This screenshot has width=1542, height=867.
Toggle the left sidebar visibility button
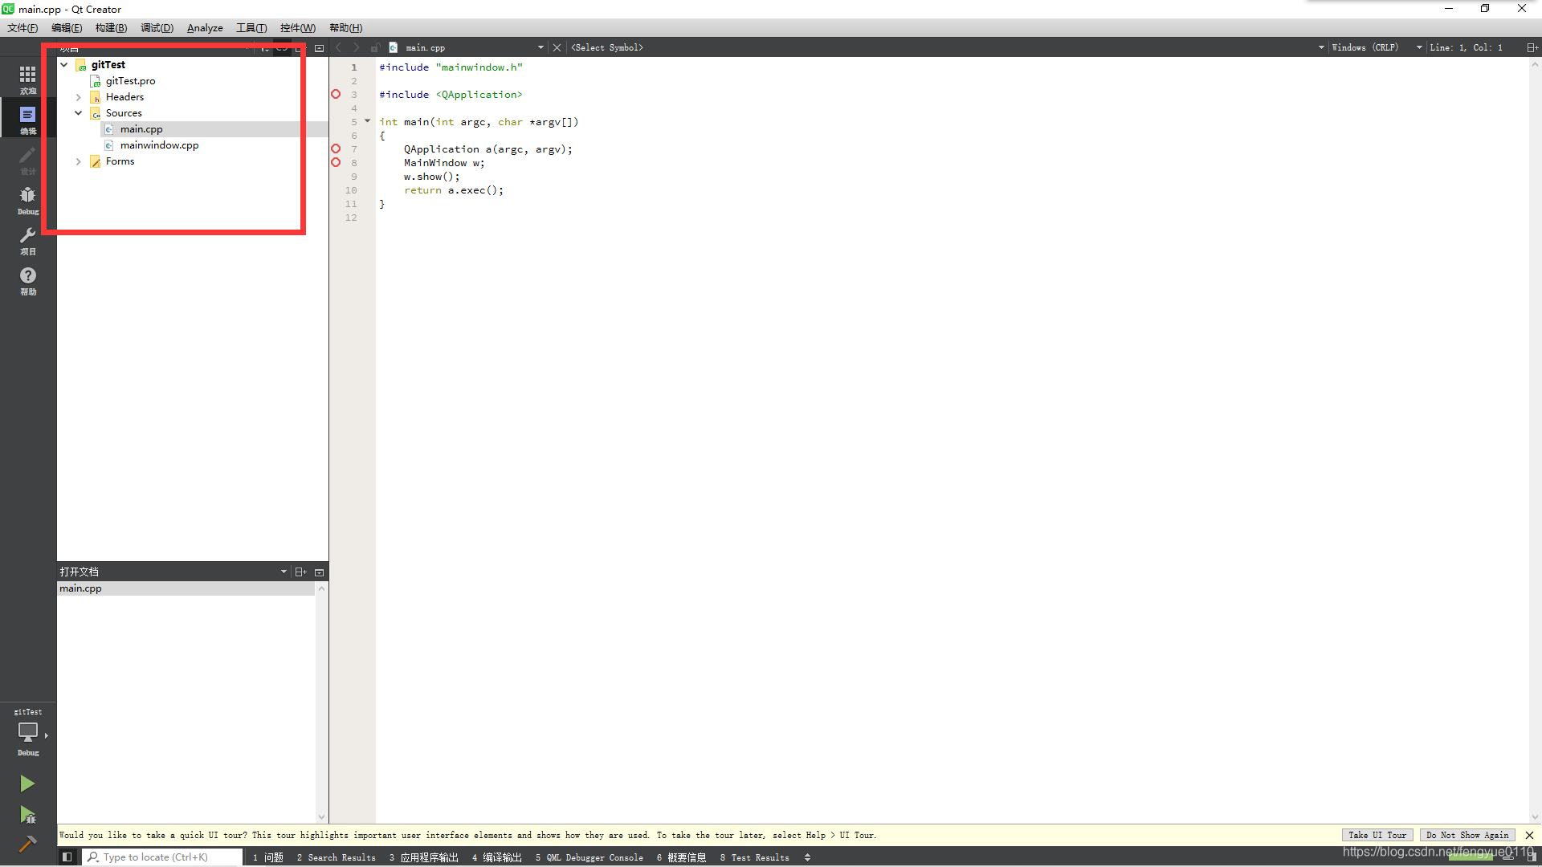point(67,857)
